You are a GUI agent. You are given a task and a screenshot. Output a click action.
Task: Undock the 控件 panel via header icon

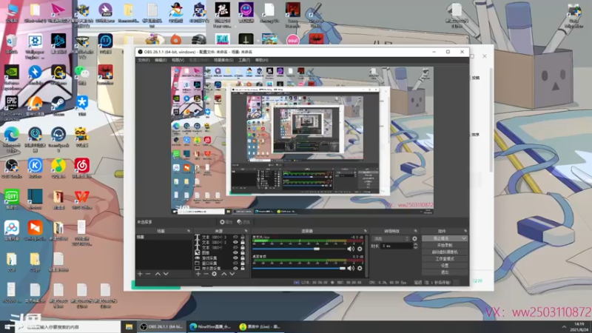pyautogui.click(x=465, y=231)
